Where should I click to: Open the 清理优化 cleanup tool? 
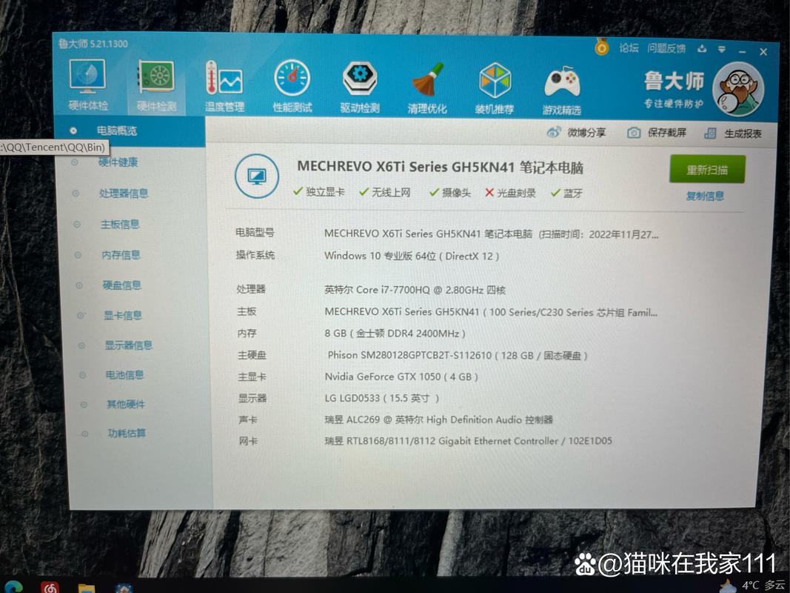[x=426, y=84]
